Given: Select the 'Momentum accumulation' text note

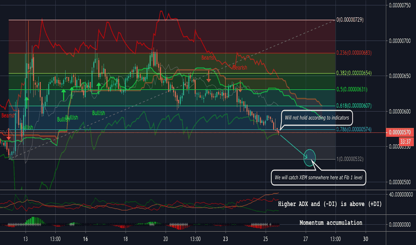Looking at the screenshot, I should [331, 223].
